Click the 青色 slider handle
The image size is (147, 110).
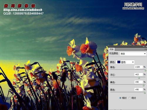click(146, 70)
